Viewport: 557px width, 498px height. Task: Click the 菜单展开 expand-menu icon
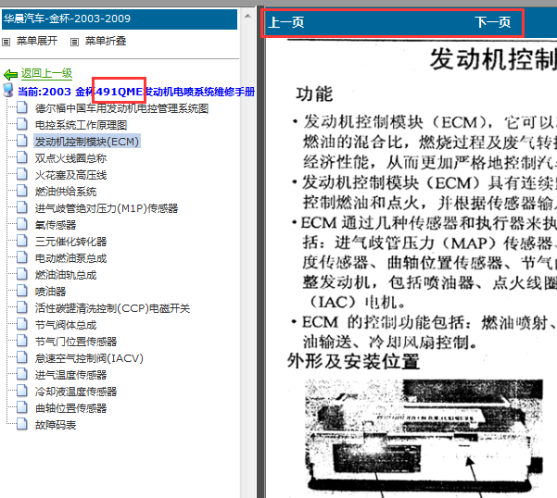coord(6,43)
